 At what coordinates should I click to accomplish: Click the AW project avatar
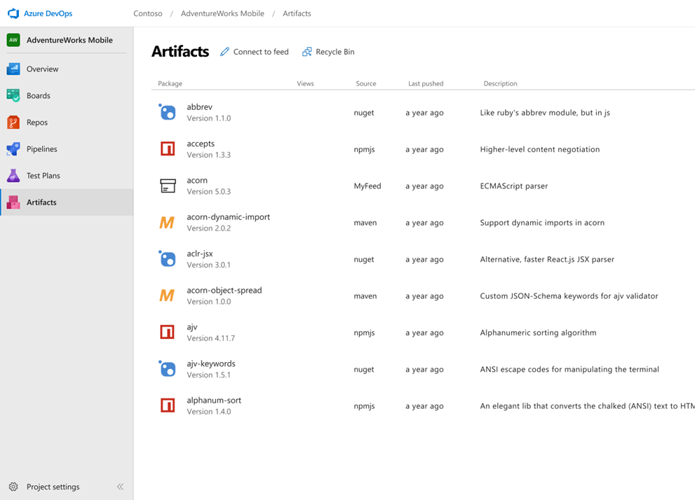14,40
